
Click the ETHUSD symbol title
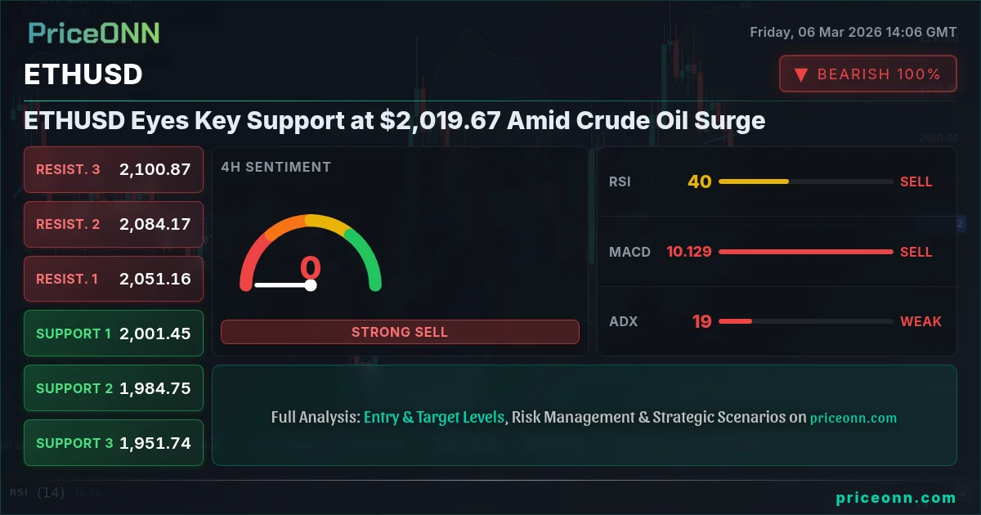(83, 74)
